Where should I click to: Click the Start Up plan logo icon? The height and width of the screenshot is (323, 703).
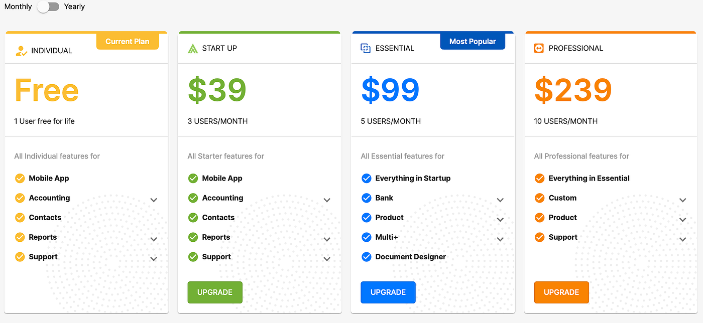click(193, 48)
